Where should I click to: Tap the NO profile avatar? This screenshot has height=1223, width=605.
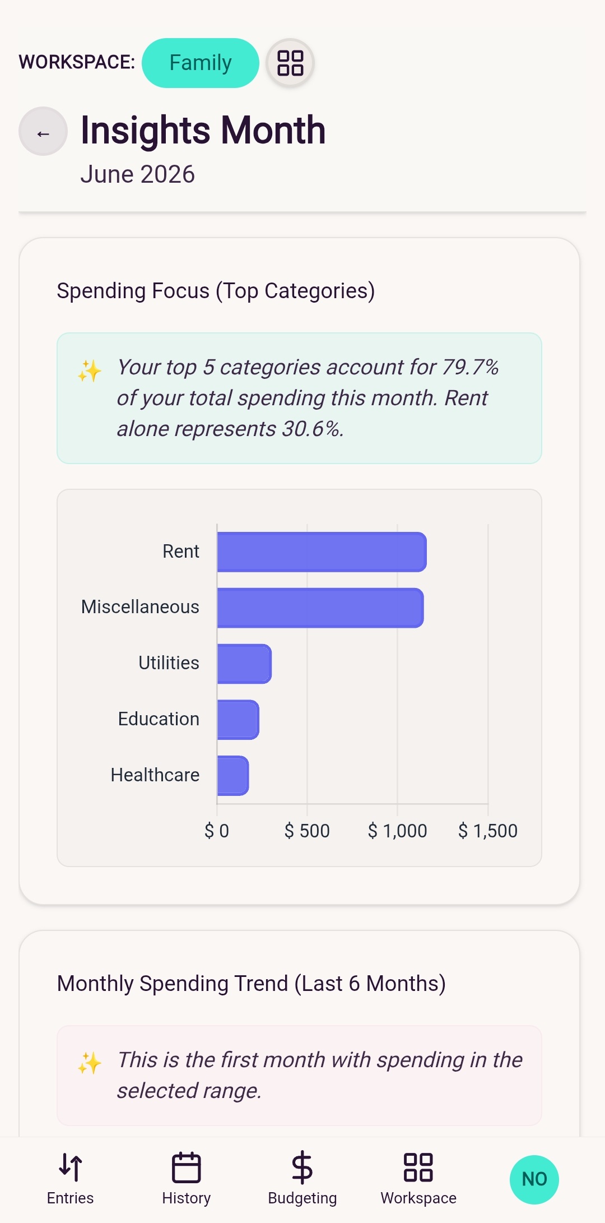(534, 1179)
